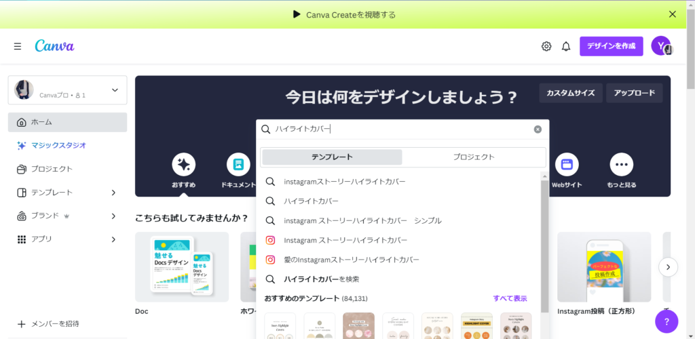Open settings gear icon in header
This screenshot has width=695, height=339.
pos(546,47)
